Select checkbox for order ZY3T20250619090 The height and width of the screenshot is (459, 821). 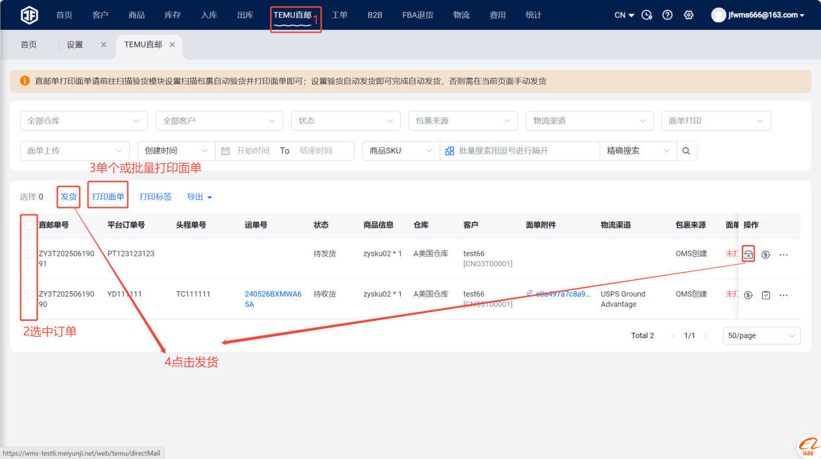click(29, 295)
